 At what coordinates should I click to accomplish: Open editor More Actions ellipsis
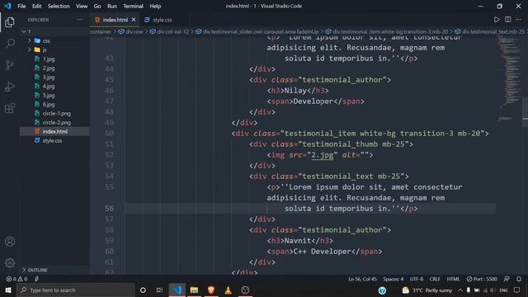pyautogui.click(x=519, y=20)
